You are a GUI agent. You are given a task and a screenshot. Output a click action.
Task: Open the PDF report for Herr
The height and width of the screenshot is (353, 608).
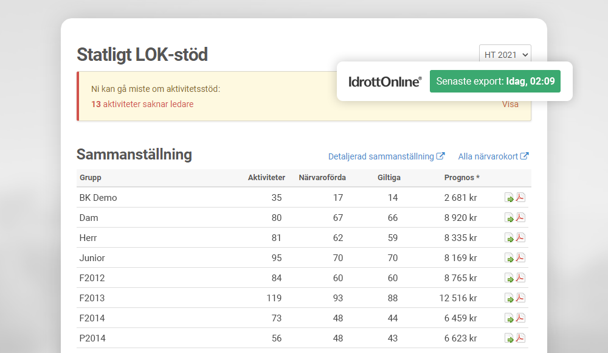click(521, 237)
